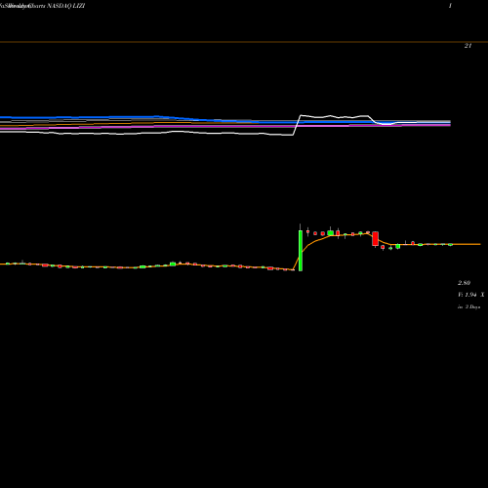
Task: Click the in 2 Days label
Action: 469,306
